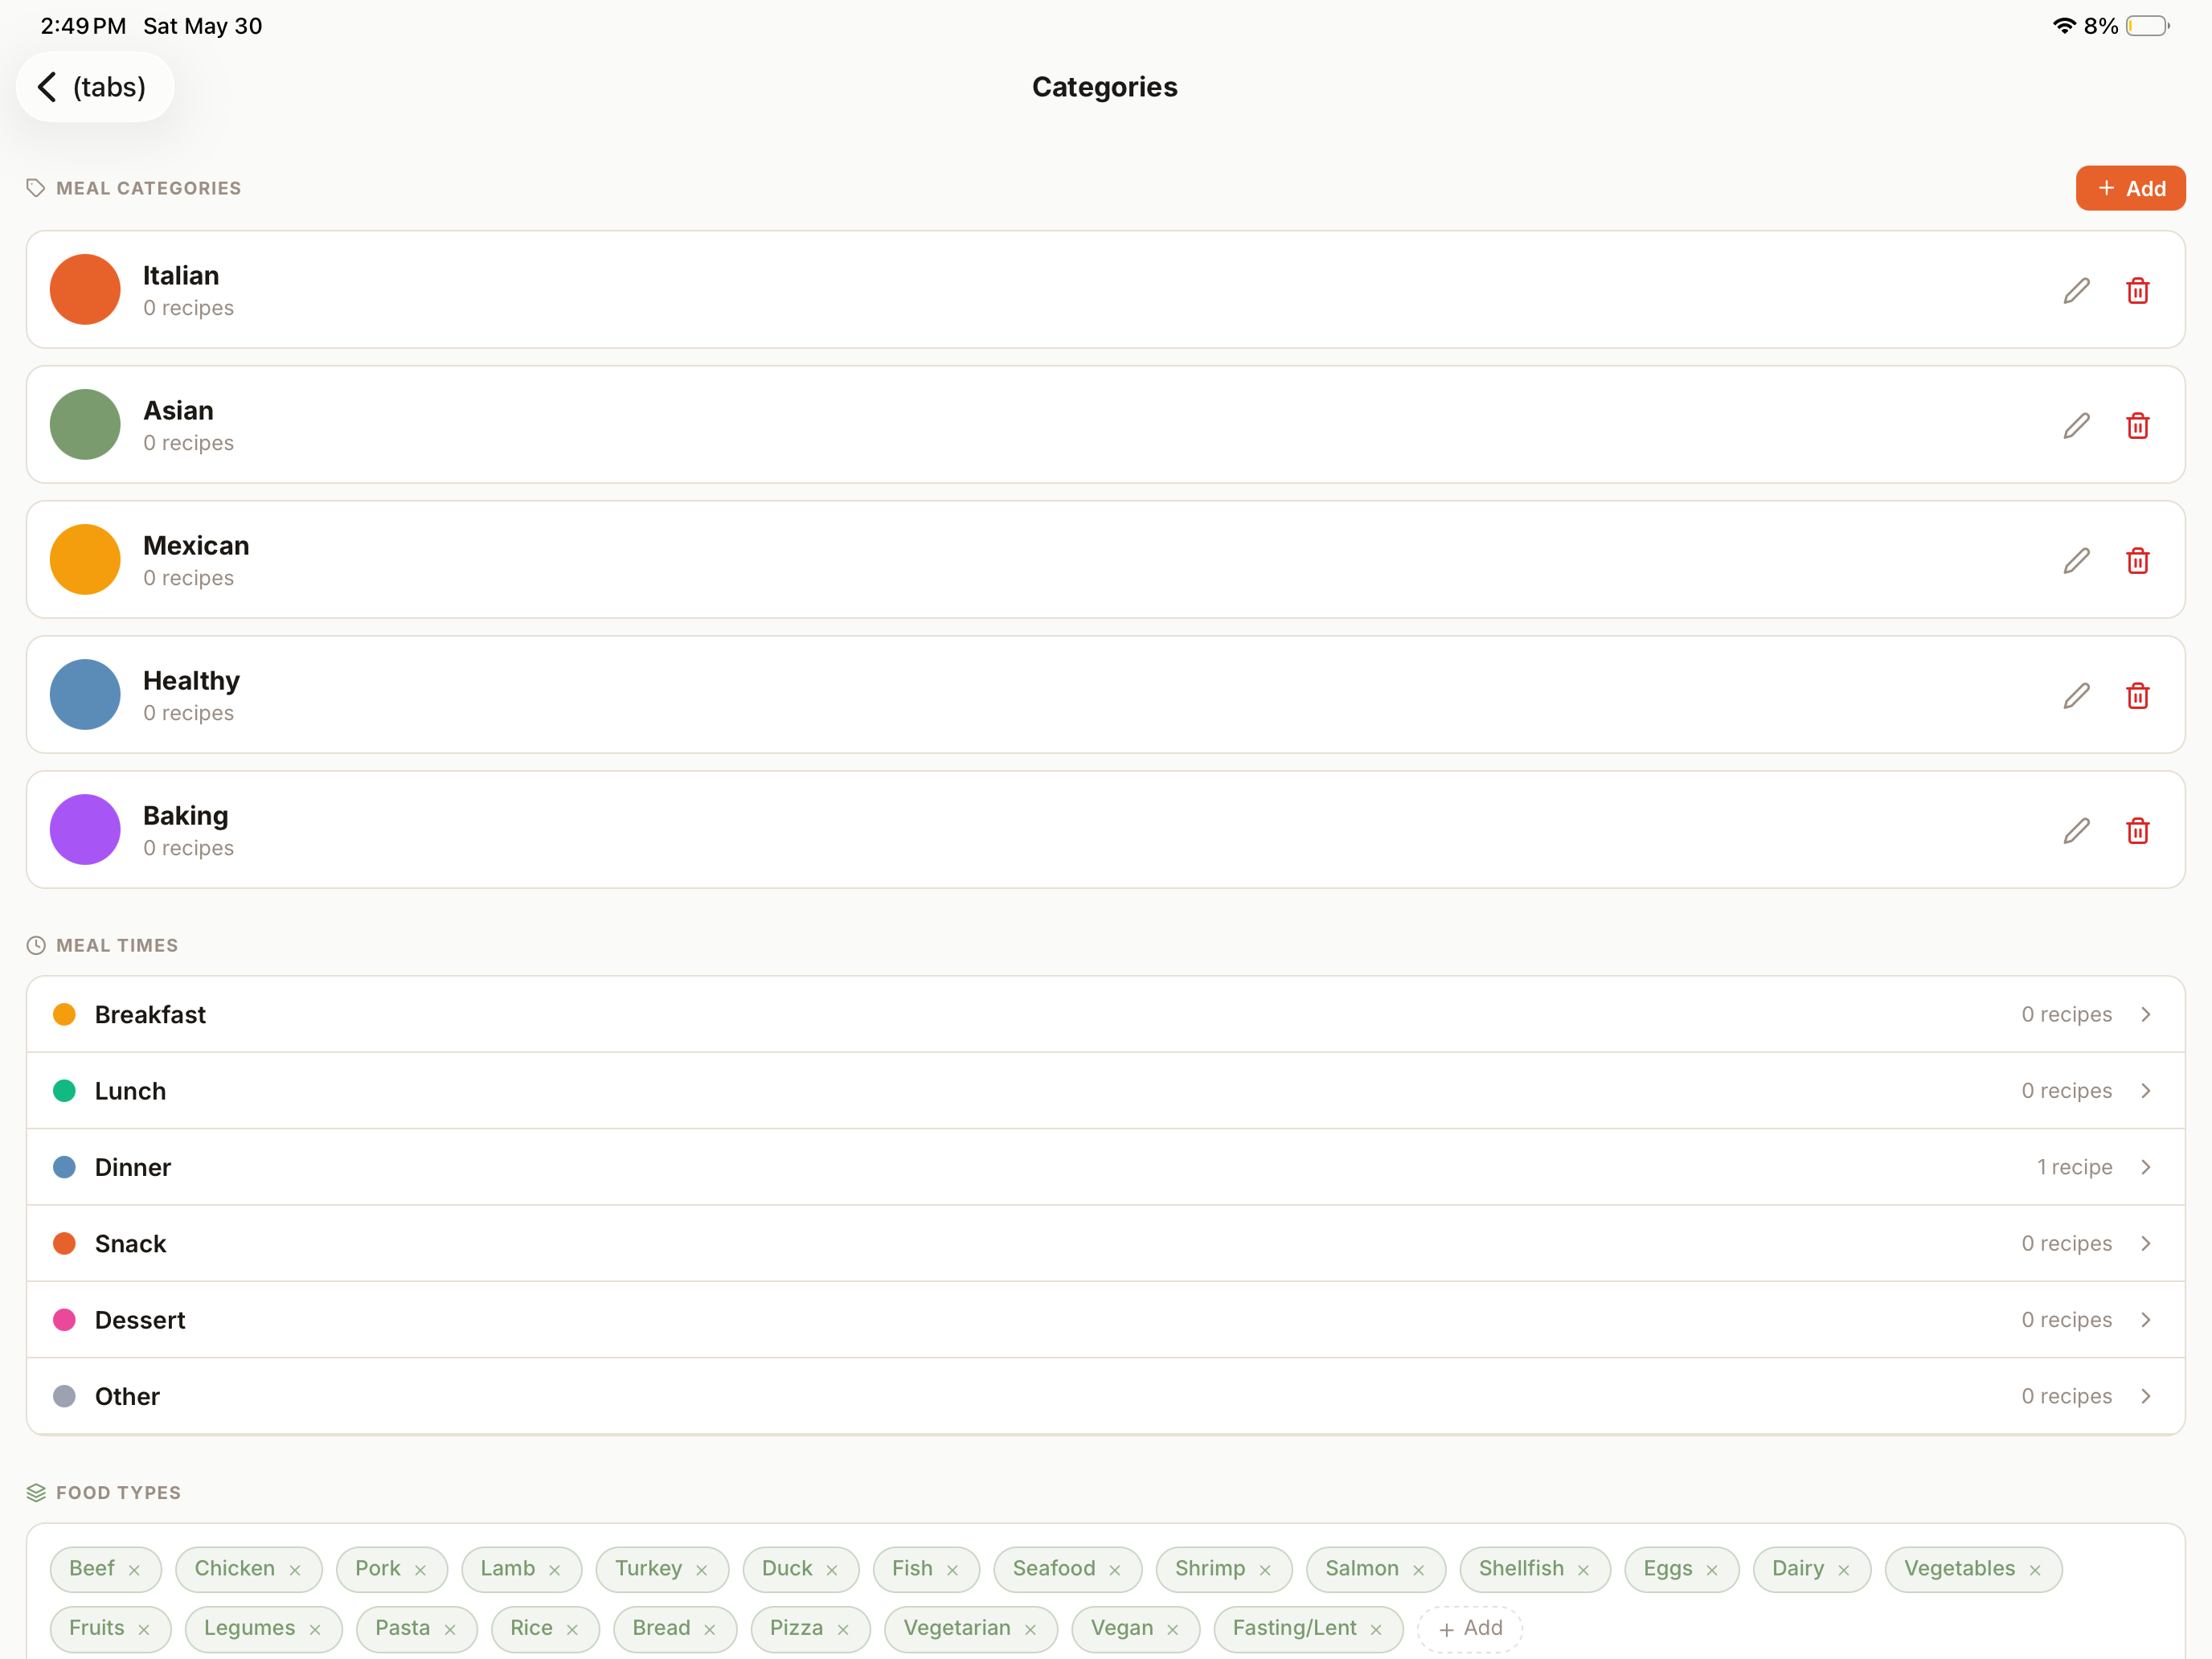
Task: Edit the Italian category with the pencil icon
Action: point(2076,291)
